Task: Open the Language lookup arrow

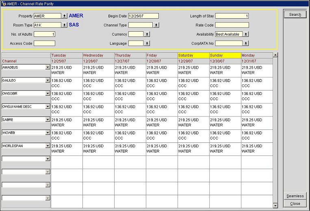Action: [x=147, y=43]
